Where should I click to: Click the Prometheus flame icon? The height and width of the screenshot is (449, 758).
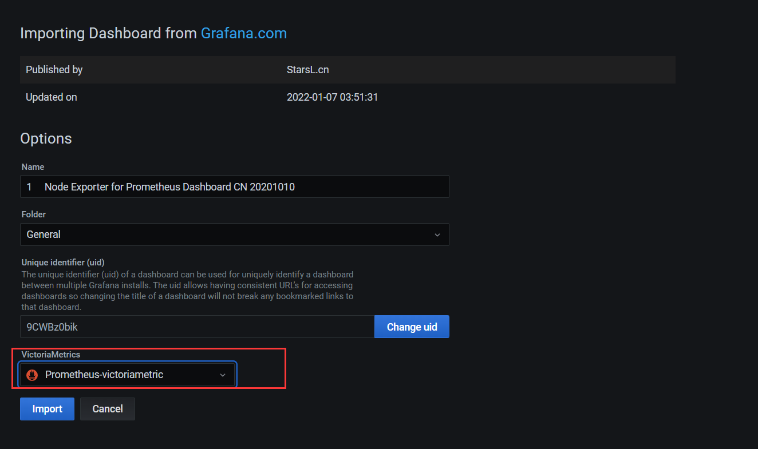[x=32, y=375]
